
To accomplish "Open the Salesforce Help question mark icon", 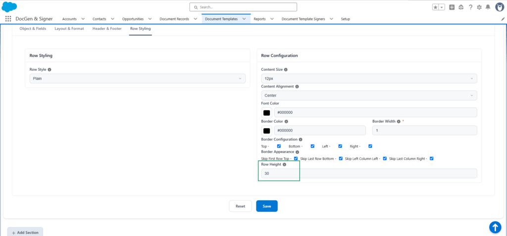I will click(x=471, y=7).
